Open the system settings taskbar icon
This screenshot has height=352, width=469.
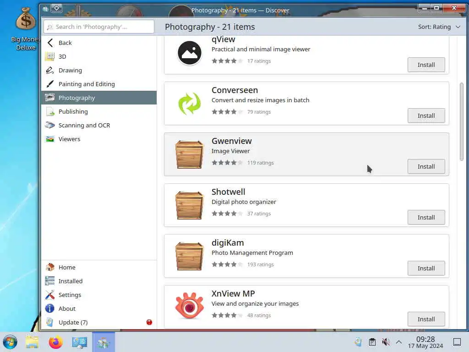(x=80, y=342)
